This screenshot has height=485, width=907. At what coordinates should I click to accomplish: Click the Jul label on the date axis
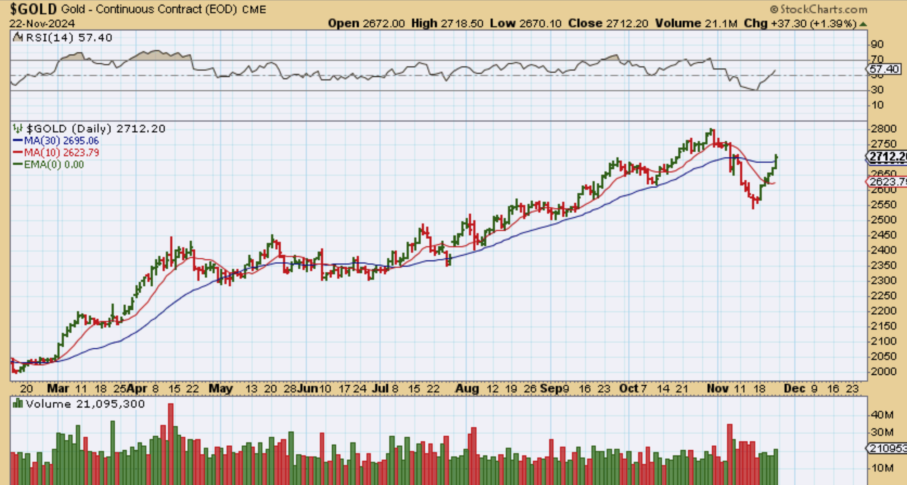380,388
